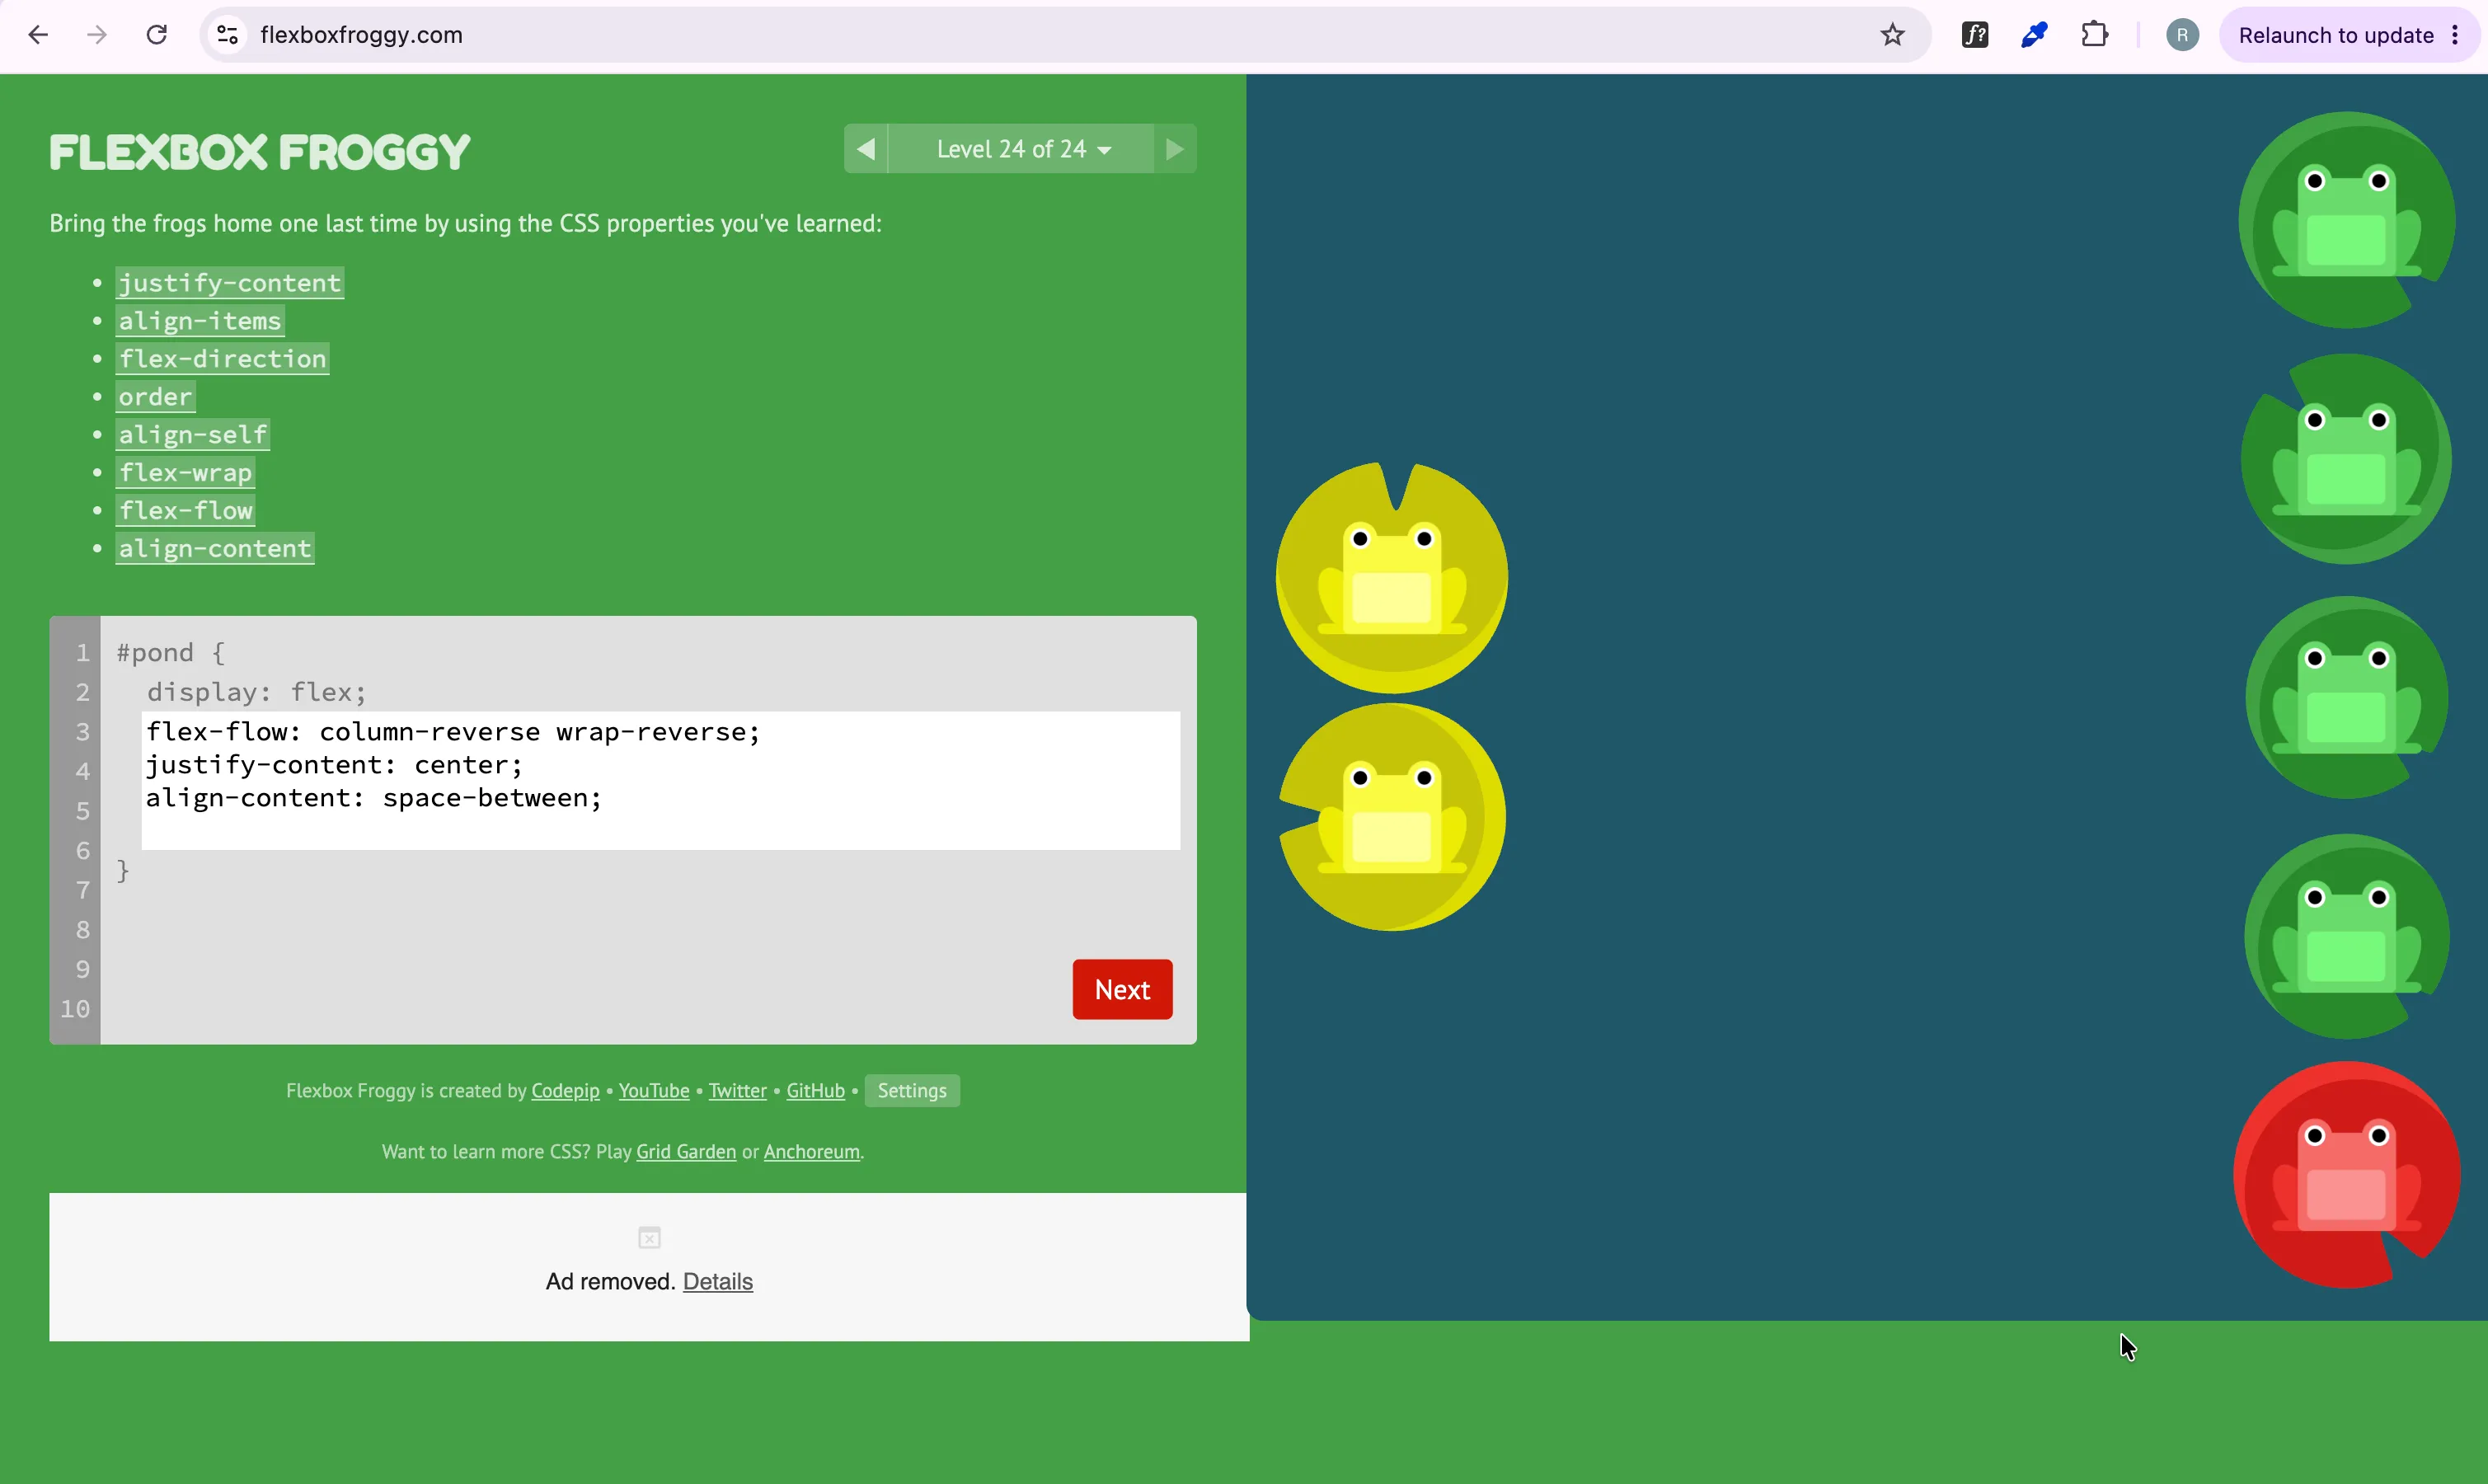
Task: Click inside the CSS code editor textarea
Action: (x=660, y=781)
